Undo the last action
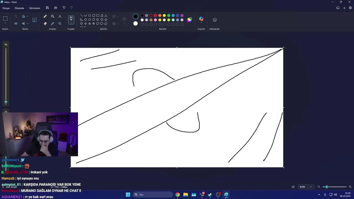Viewport: 354px width, 199px height. (64, 8)
